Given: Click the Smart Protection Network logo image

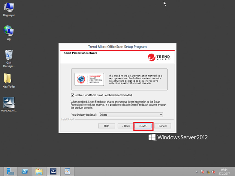Looking at the screenshot, I should coord(89,79).
